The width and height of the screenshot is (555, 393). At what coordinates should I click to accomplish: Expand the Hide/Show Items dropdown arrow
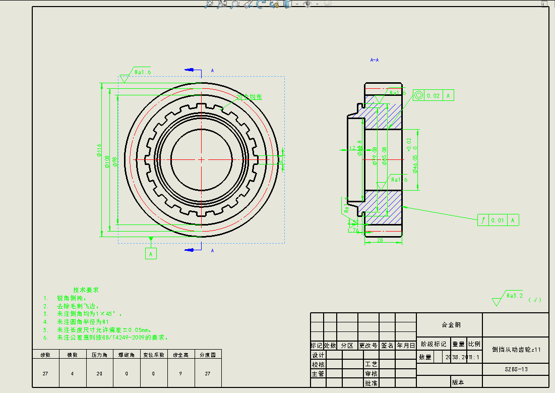click(x=317, y=4)
